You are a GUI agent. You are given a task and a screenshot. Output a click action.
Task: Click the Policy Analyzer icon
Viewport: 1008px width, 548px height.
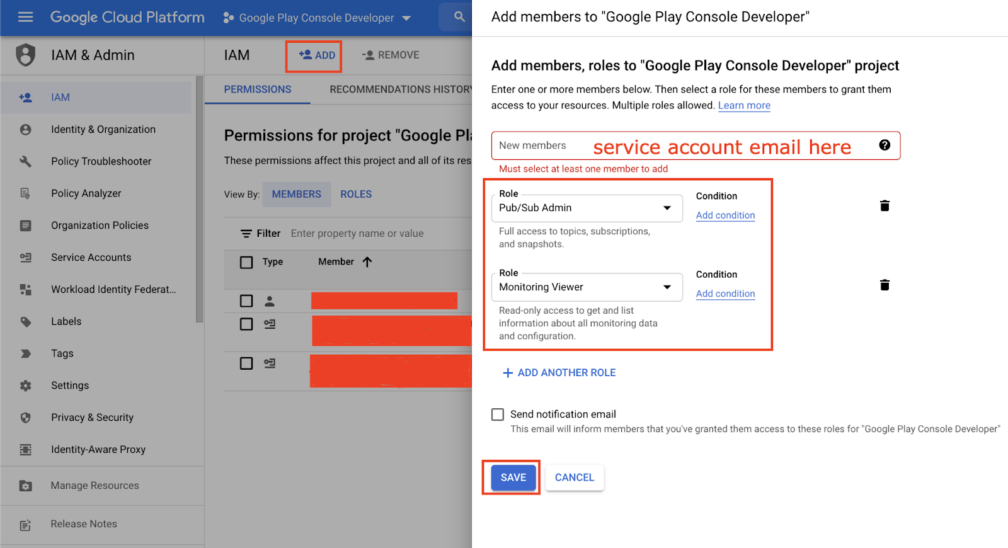(x=25, y=193)
